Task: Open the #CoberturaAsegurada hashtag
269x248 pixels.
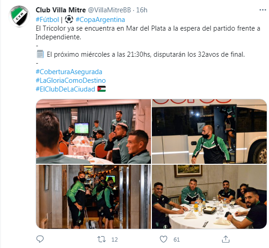Action: coord(69,72)
